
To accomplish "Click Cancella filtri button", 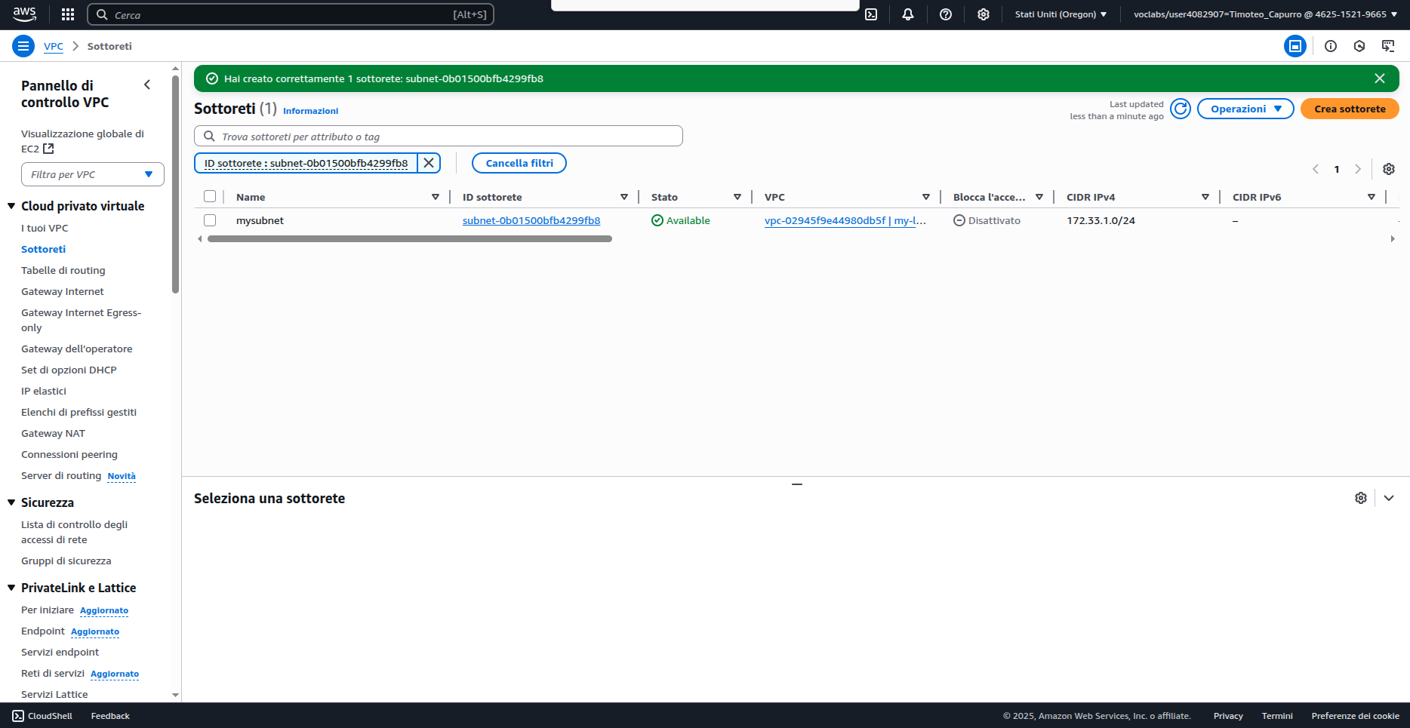I will (x=519, y=163).
